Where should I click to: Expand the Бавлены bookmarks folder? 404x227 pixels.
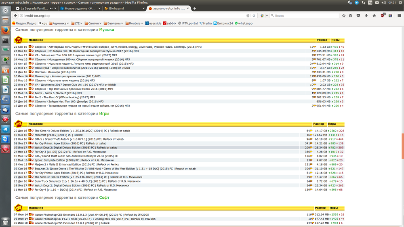[114, 23]
